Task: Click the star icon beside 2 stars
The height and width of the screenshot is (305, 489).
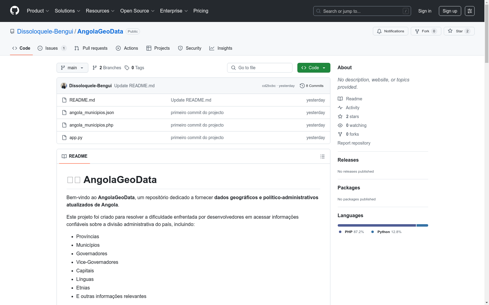Action: 340,117
